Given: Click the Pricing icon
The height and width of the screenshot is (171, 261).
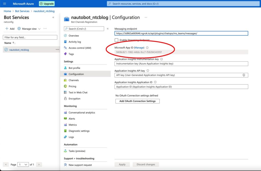Looking at the screenshot, I should click(x=66, y=86).
